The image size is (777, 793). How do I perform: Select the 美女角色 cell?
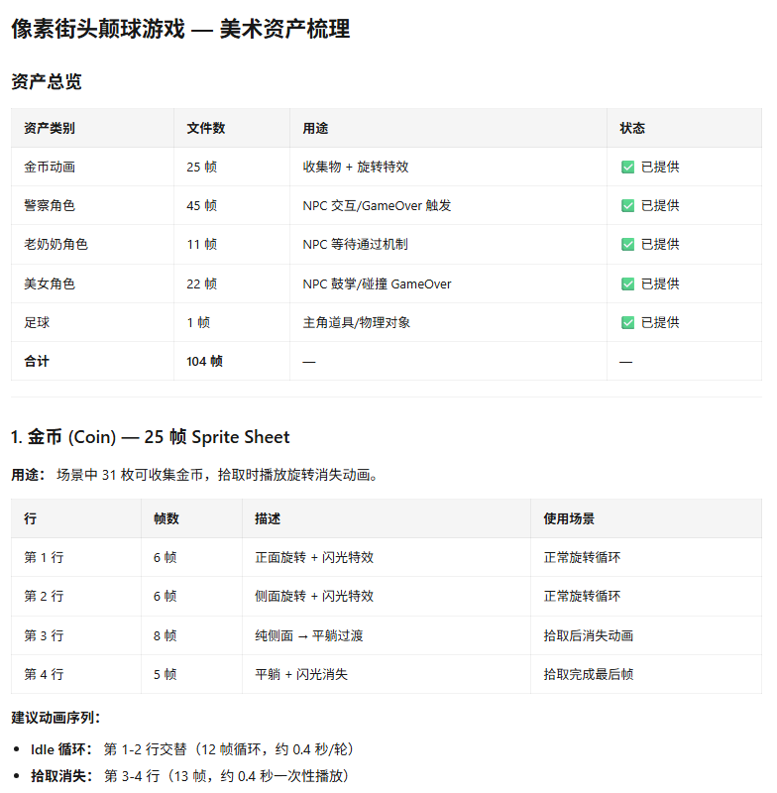click(92, 283)
